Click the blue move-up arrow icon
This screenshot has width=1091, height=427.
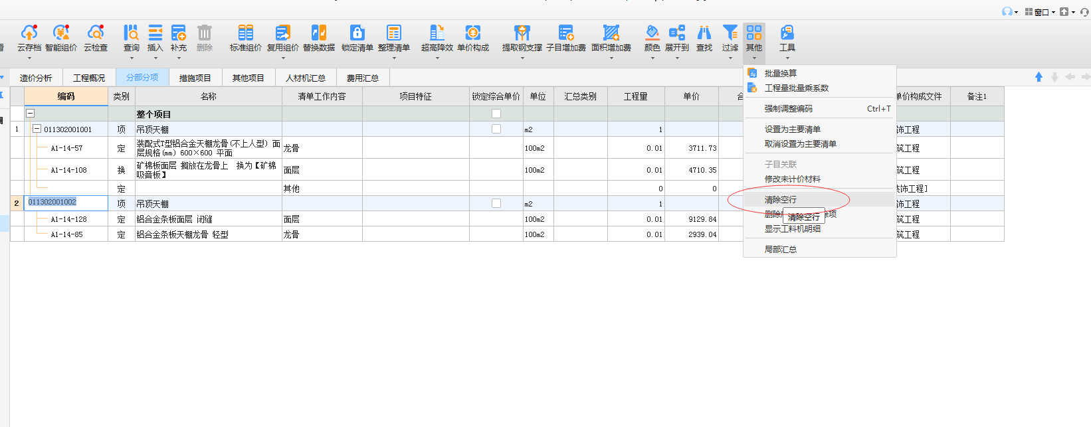pyautogui.click(x=1039, y=77)
